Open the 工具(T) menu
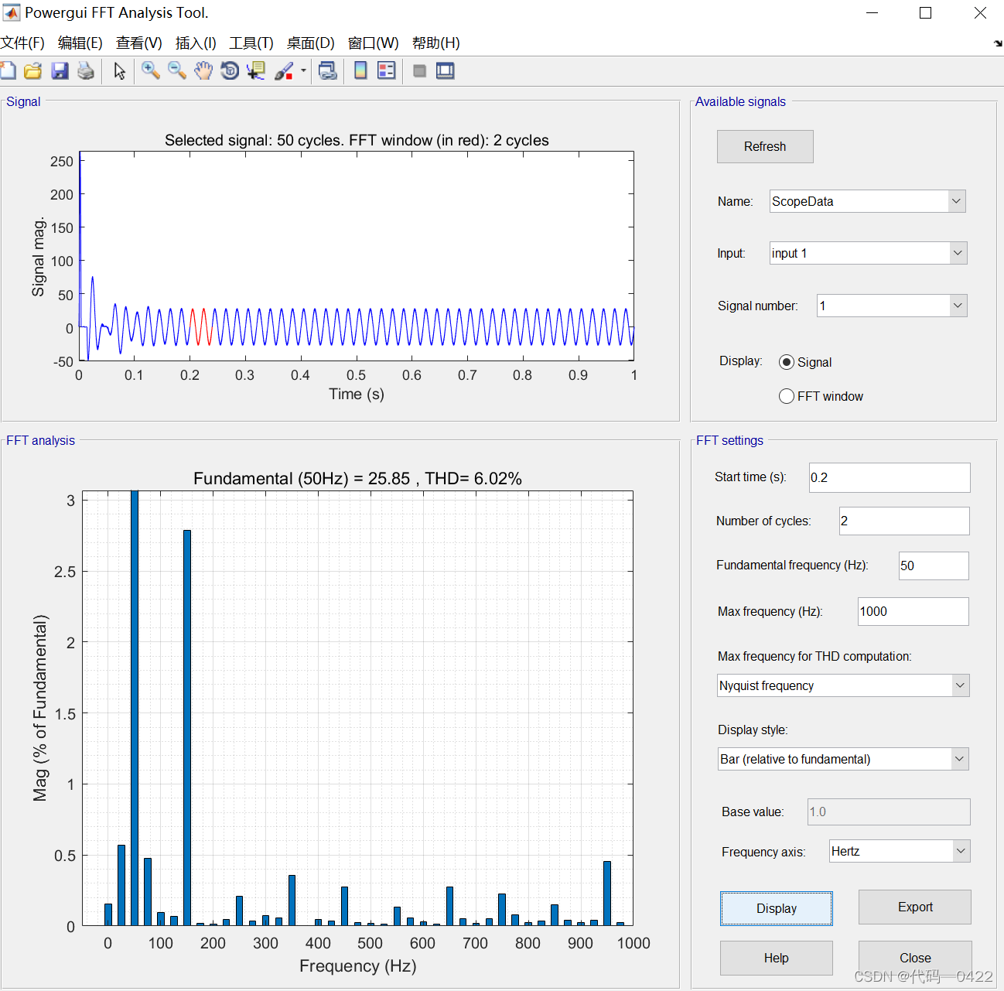Screen dimensions: 1004x991 click(x=251, y=43)
